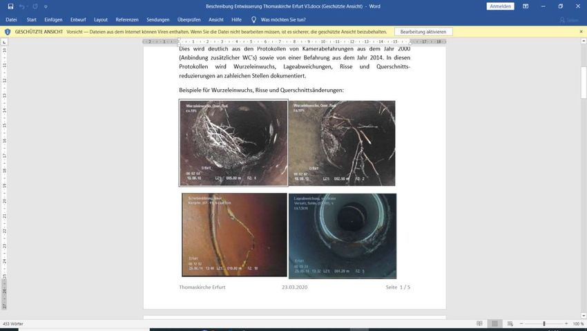This screenshot has width=587, height=331.
Task: Click the shield icon in the protected view bar
Action: [x=8, y=32]
